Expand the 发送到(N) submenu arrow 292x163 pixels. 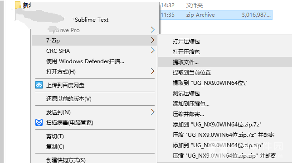pyautogui.click(x=152, y=112)
